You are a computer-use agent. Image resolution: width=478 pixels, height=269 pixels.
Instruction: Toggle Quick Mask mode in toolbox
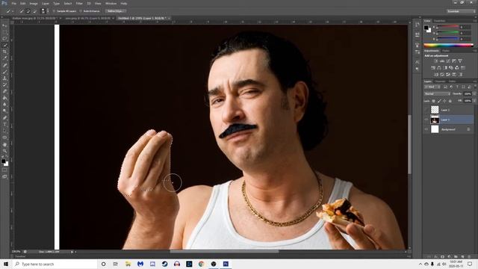pyautogui.click(x=4, y=170)
